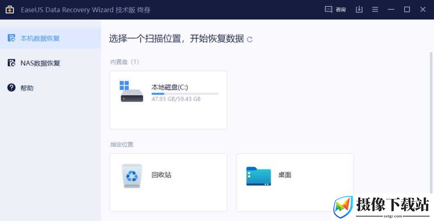The image size is (434, 221).
Task: Click the import scan session download icon
Action: (x=359, y=10)
